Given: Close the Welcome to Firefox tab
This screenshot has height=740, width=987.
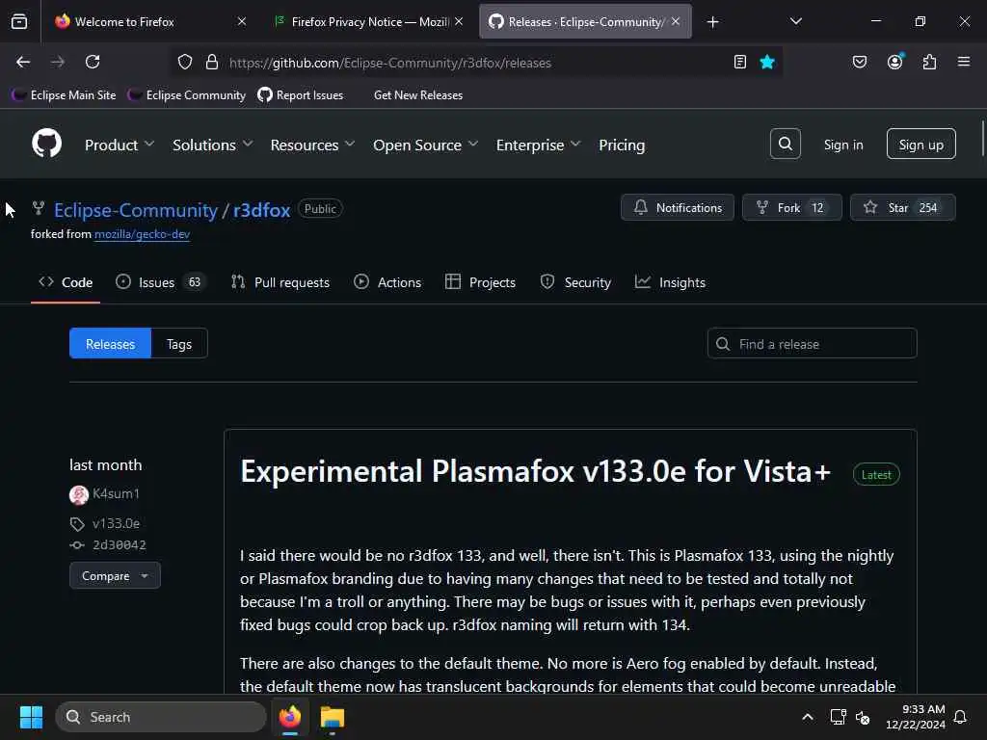Looking at the screenshot, I should coord(242,21).
